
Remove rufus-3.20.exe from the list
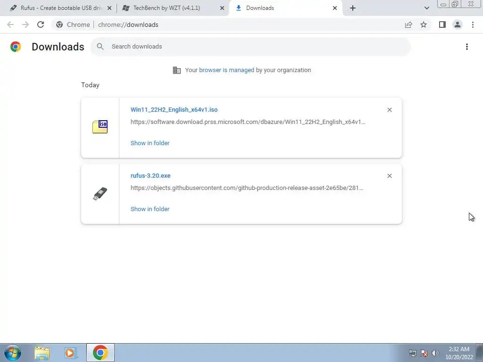pyautogui.click(x=389, y=176)
